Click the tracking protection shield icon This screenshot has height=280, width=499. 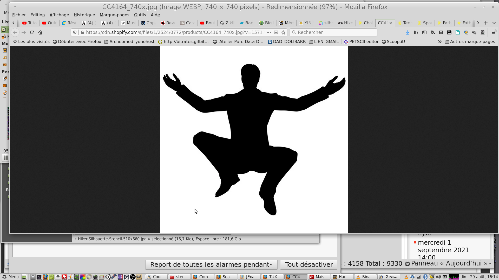75,32
